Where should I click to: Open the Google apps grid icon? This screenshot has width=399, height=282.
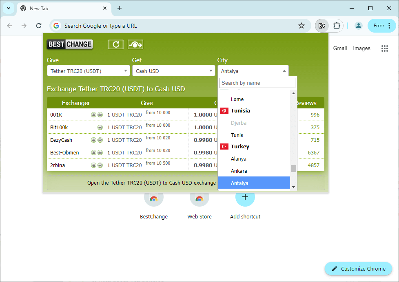pyautogui.click(x=384, y=48)
